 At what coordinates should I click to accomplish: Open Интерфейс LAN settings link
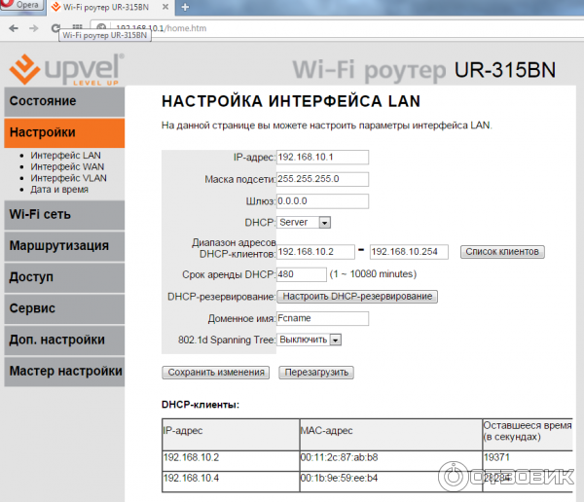click(65, 155)
